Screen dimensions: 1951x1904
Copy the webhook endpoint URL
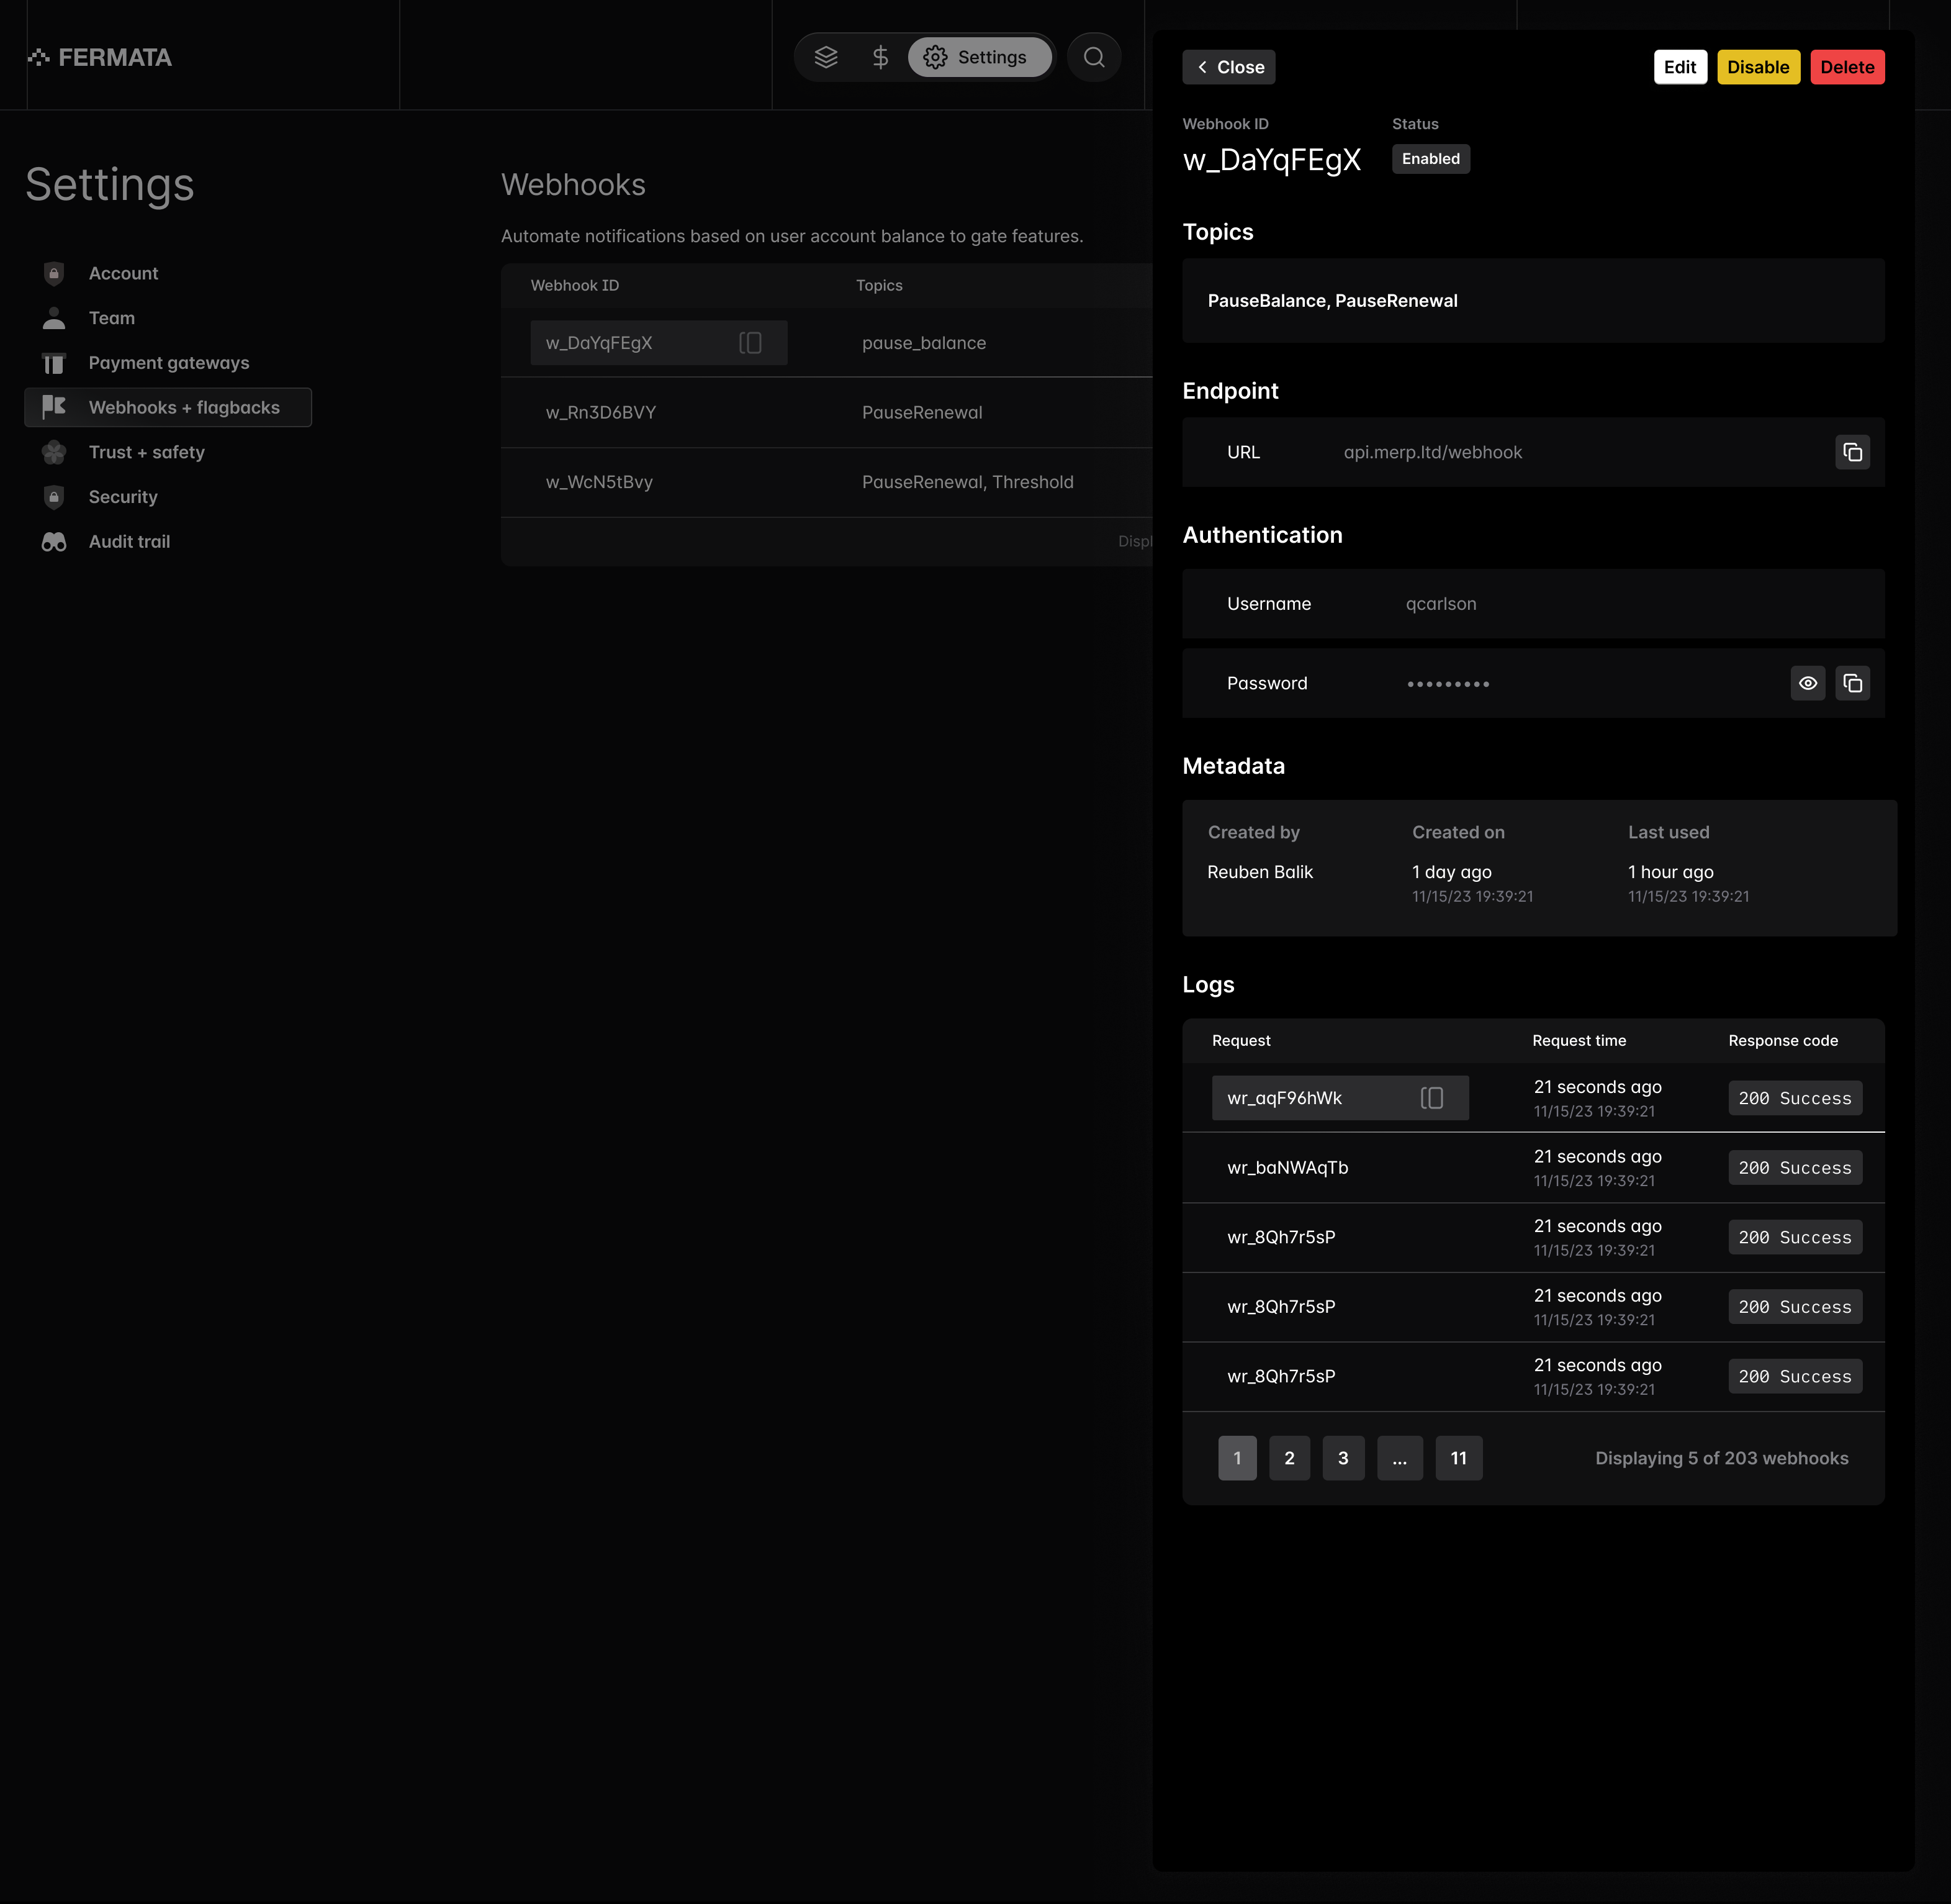(1852, 452)
